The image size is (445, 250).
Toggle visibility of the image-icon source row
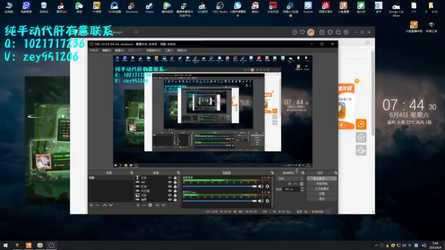coord(170,196)
